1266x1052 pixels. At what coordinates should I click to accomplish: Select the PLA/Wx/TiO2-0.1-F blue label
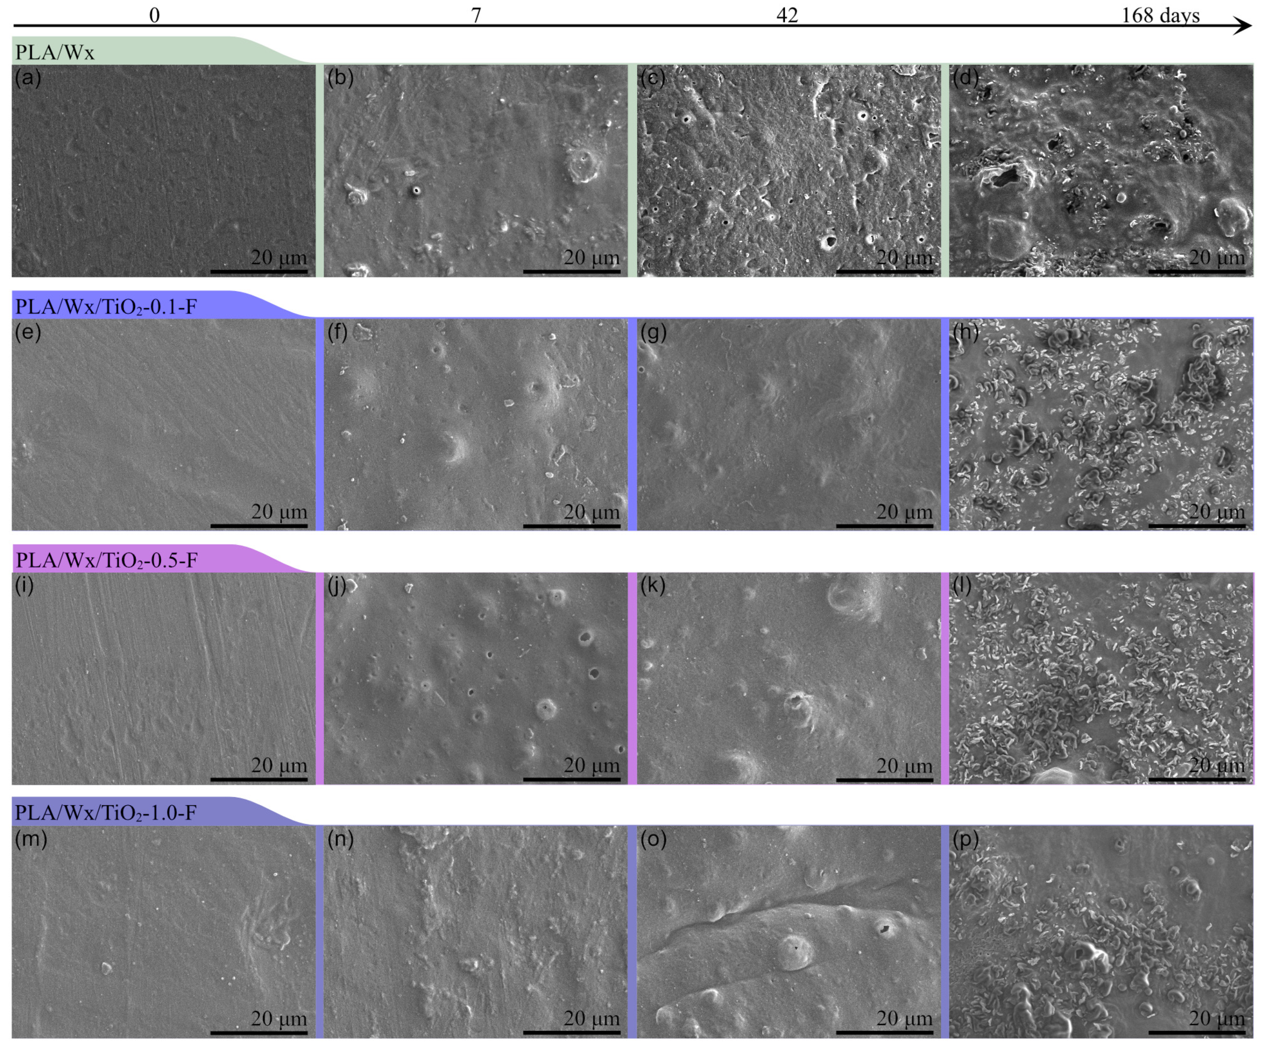[106, 307]
